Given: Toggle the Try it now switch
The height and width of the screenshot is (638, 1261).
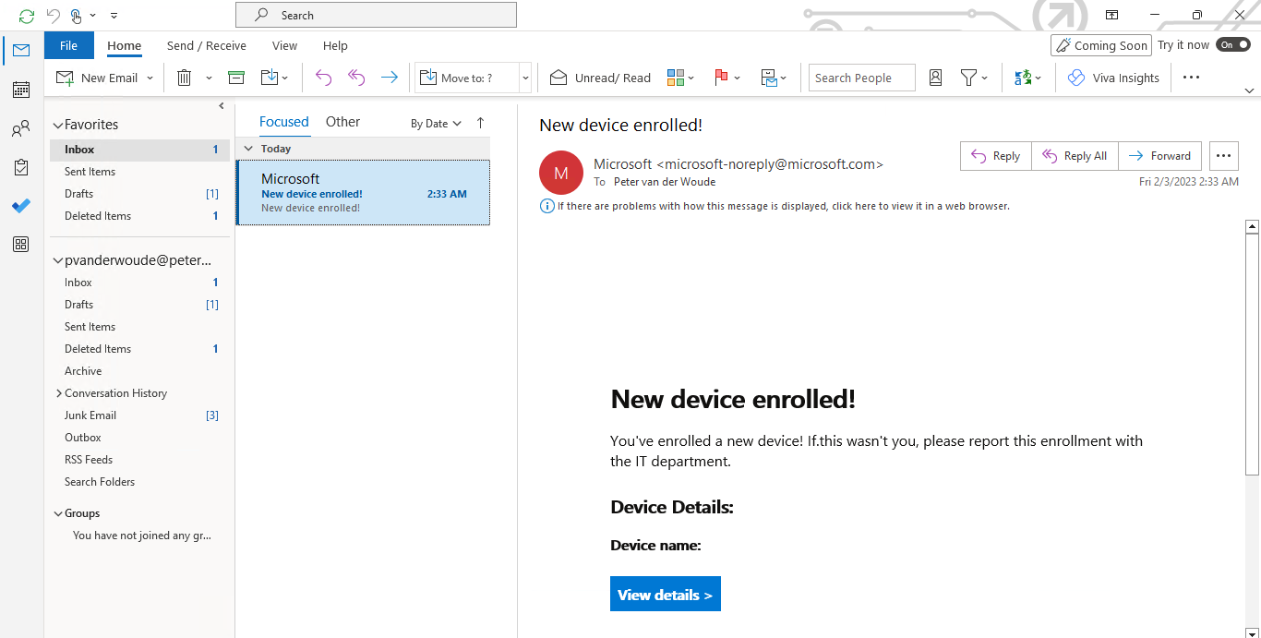Looking at the screenshot, I should click(1232, 45).
